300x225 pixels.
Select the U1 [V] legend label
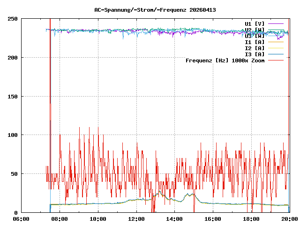[x=255, y=23]
